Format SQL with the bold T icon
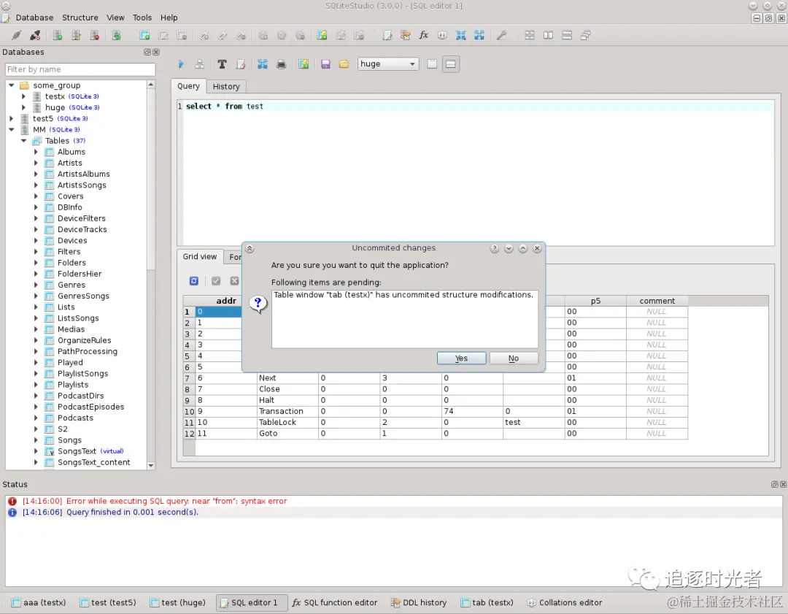 [222, 64]
